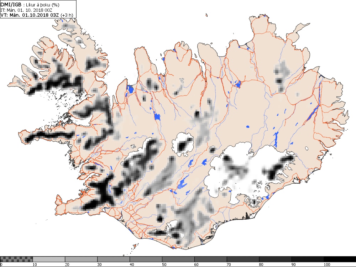Click the scale label "100"
This screenshot has width=356, height=267.
point(327,265)
